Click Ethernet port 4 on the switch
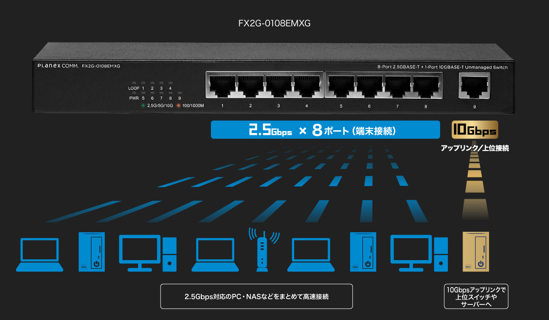 pos(306,85)
